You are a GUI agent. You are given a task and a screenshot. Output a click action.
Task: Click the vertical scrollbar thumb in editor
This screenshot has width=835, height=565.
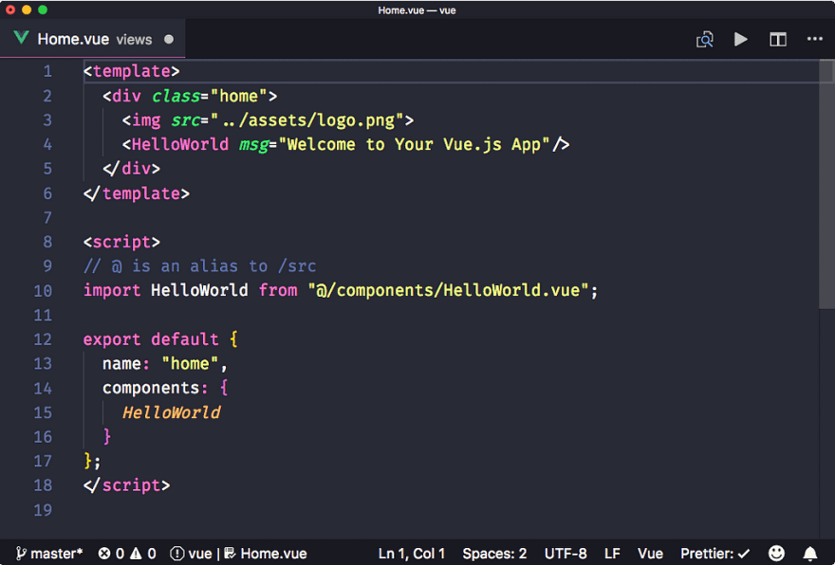[x=826, y=184]
